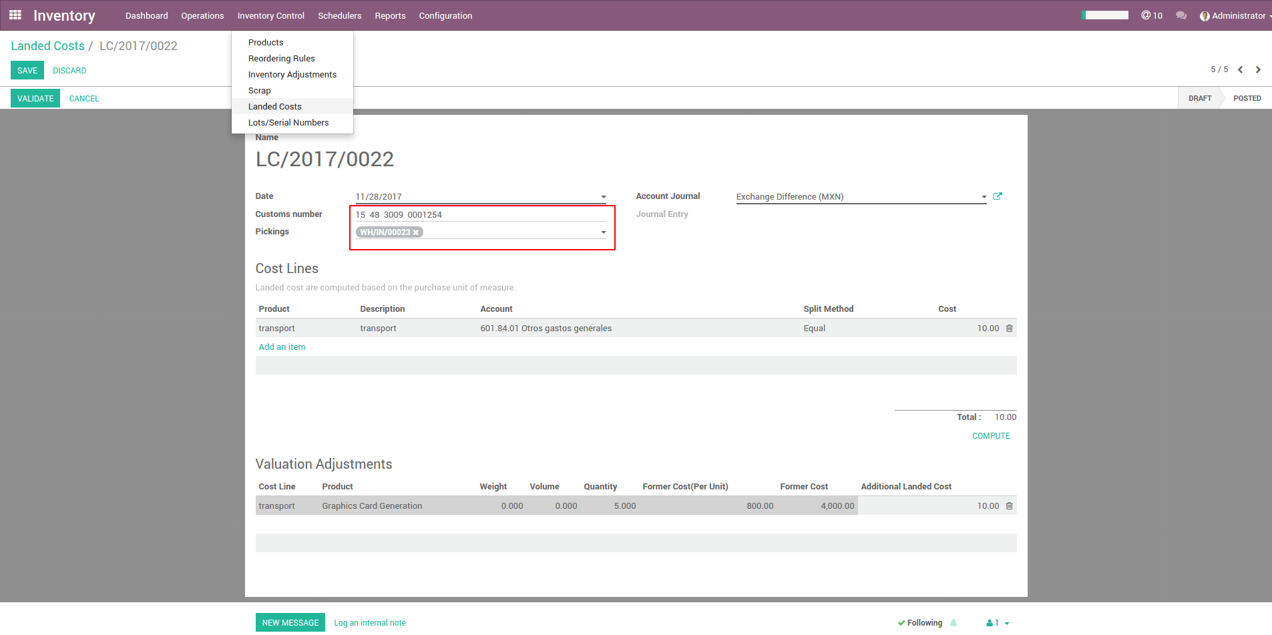Open the Account Journal external link icon
Image resolution: width=1272 pixels, height=635 pixels.
point(998,196)
